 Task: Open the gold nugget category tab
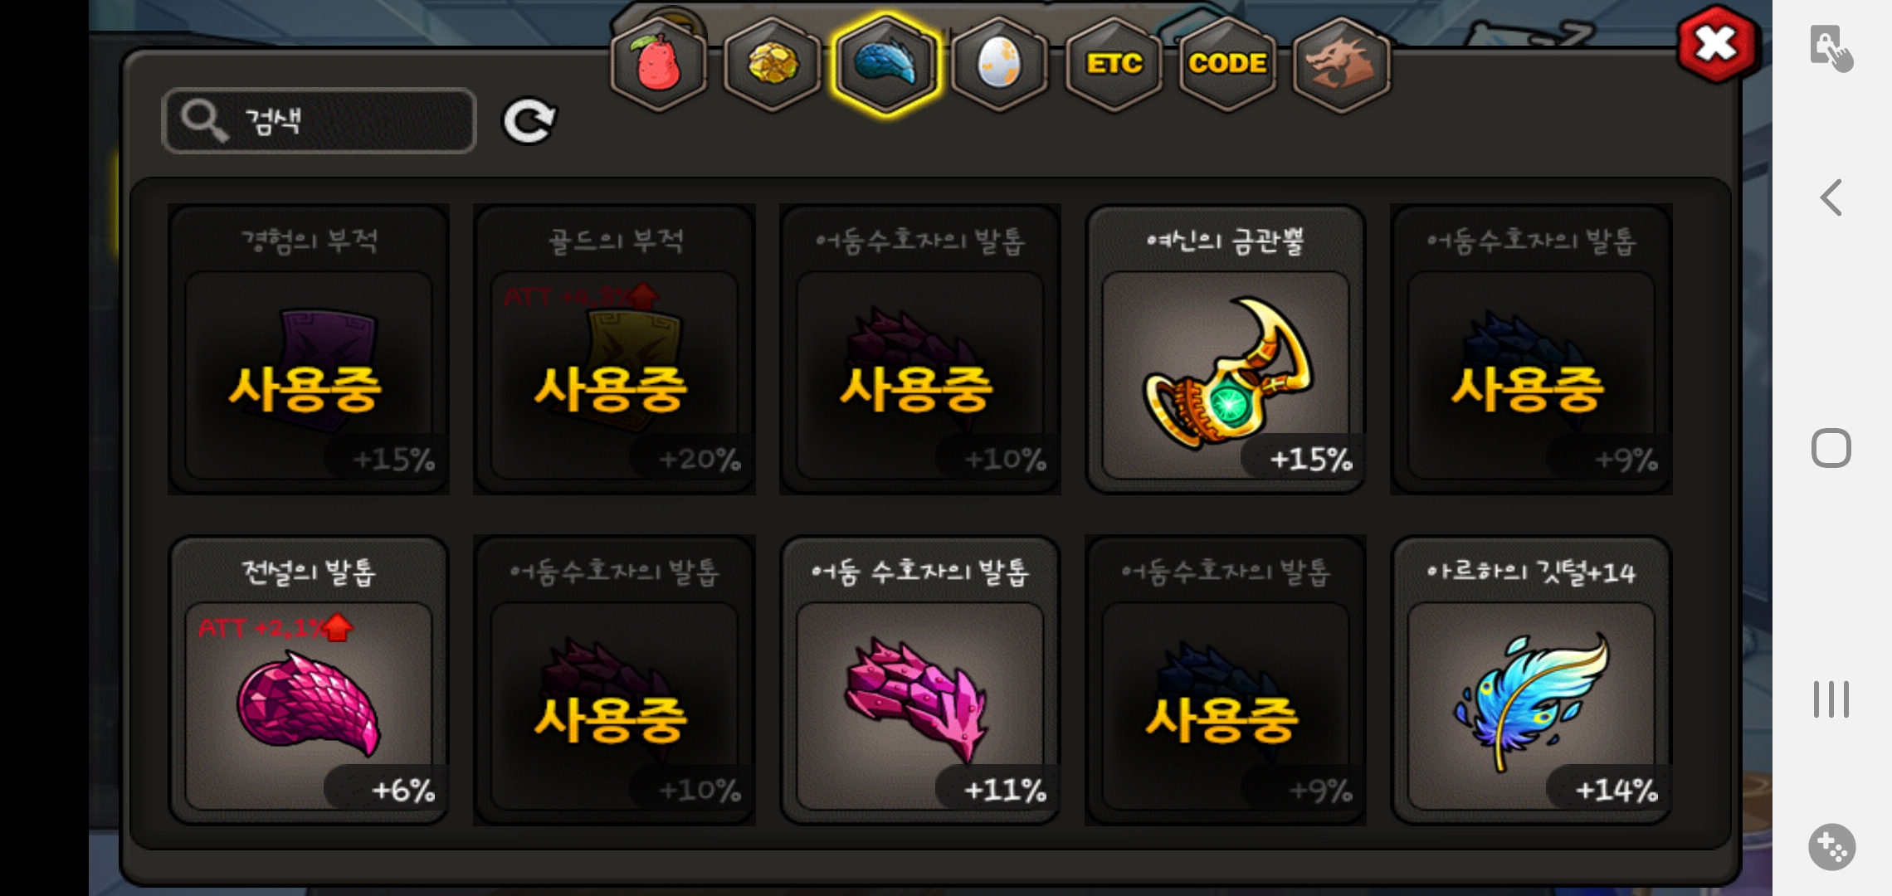(773, 65)
